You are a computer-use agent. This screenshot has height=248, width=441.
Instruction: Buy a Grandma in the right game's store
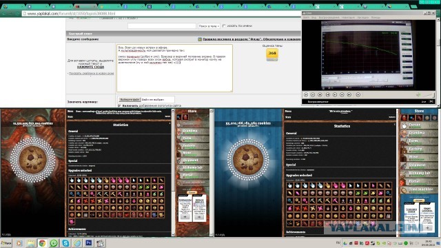tap(419, 133)
